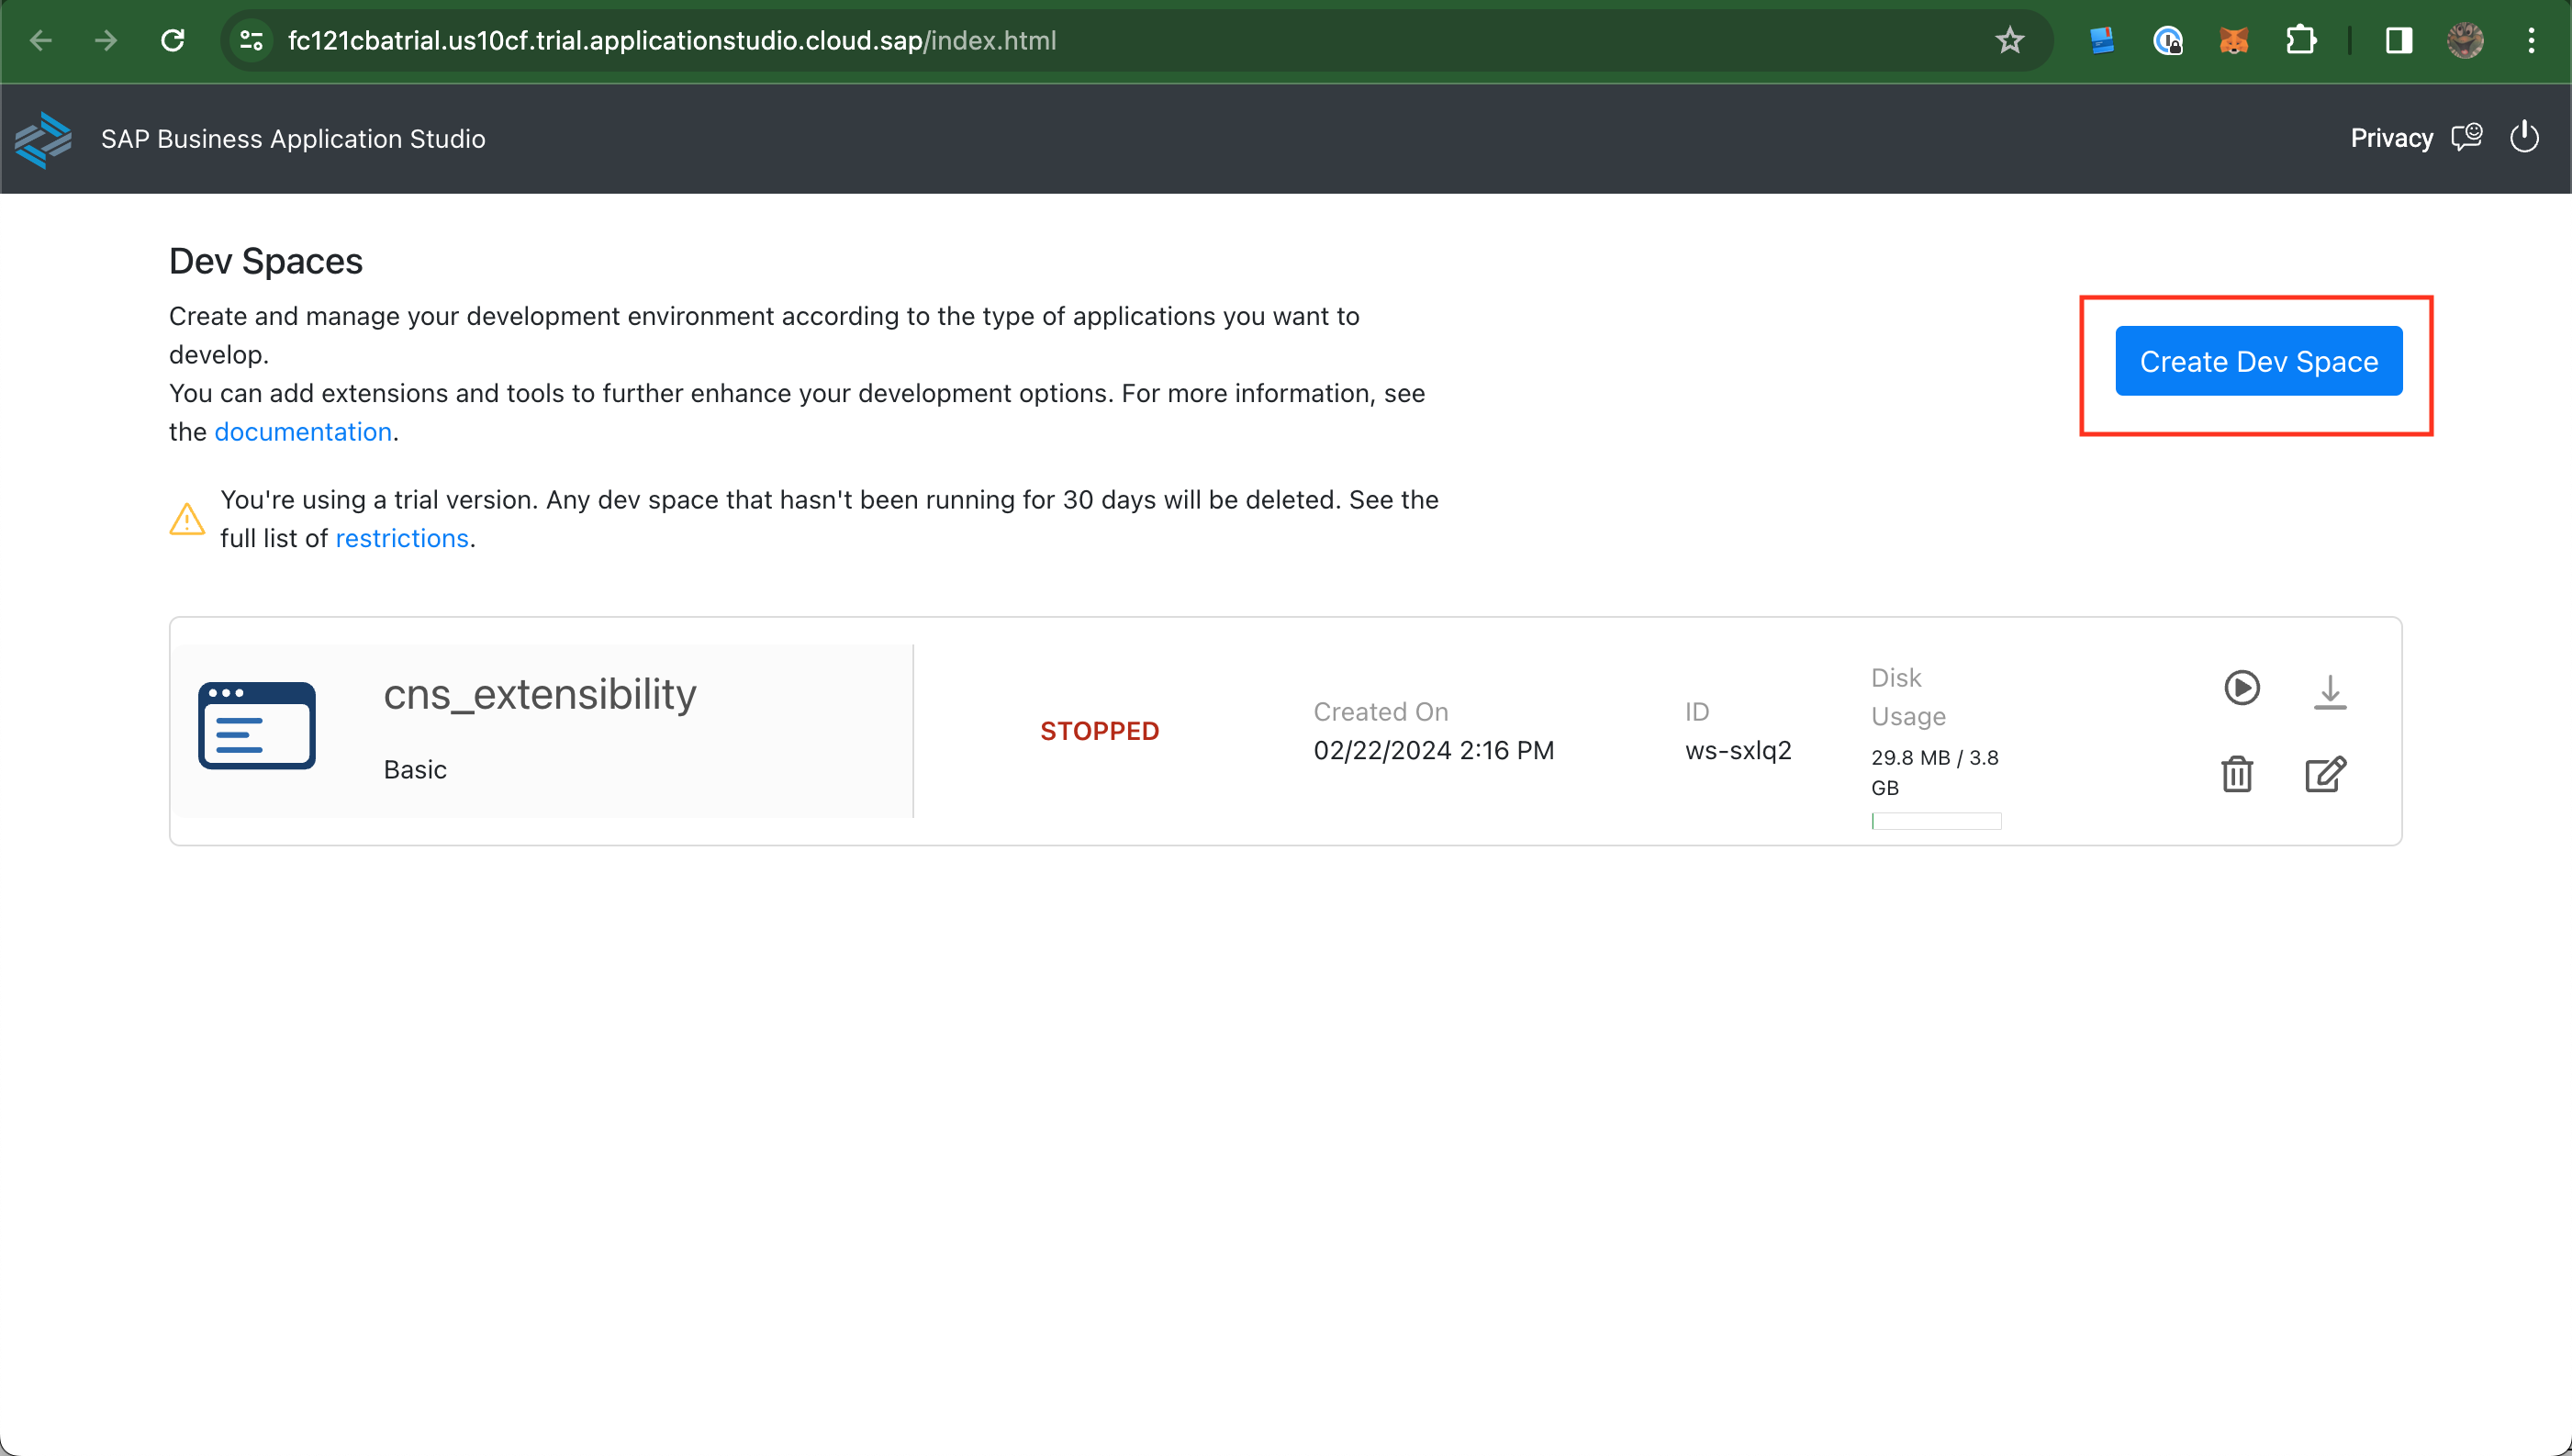This screenshot has width=2572, height=1456.
Task: Bookmark this page with star icon
Action: 2009,40
